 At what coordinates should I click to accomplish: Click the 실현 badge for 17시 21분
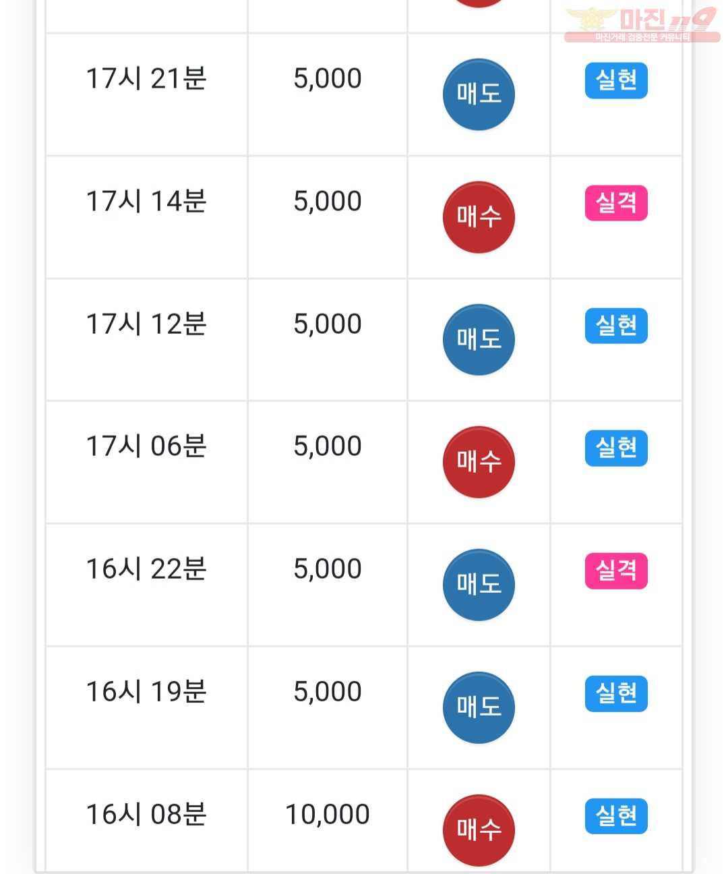click(616, 81)
